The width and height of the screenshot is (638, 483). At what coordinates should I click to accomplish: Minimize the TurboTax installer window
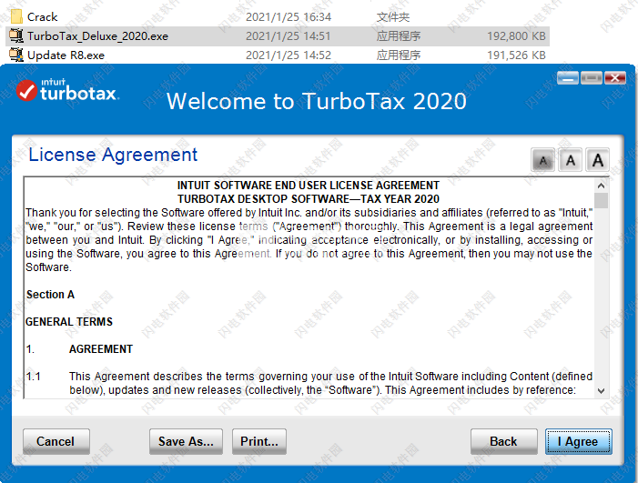(x=567, y=77)
